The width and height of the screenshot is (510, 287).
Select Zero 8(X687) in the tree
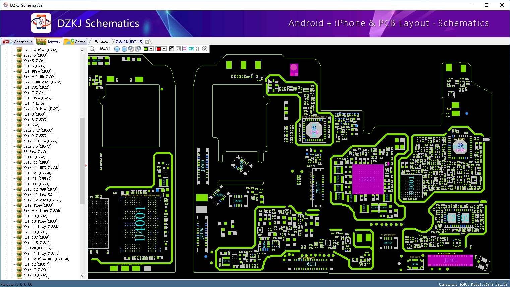36,232
